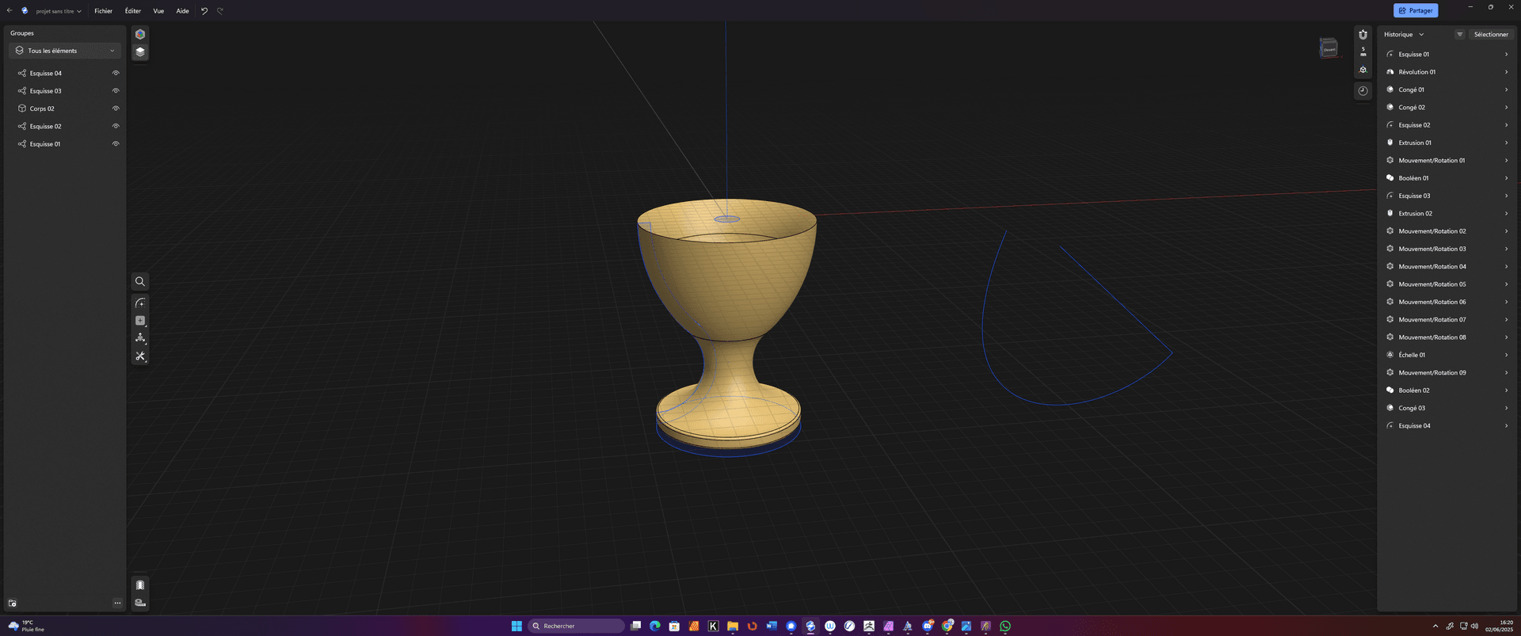
Task: Hide Corps 02 with its eye icon
Action: click(x=116, y=109)
